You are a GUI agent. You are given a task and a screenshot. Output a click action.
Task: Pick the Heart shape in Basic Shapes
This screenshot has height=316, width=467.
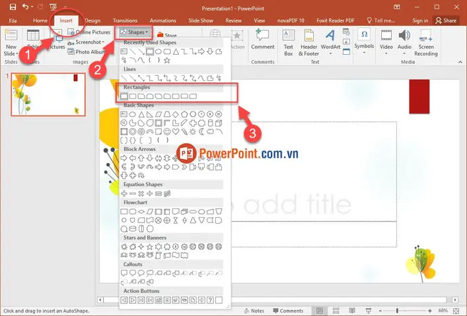[176, 131]
